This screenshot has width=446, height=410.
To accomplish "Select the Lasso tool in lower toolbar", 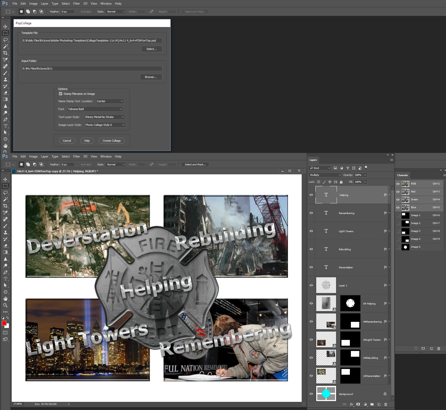I will [x=5, y=193].
